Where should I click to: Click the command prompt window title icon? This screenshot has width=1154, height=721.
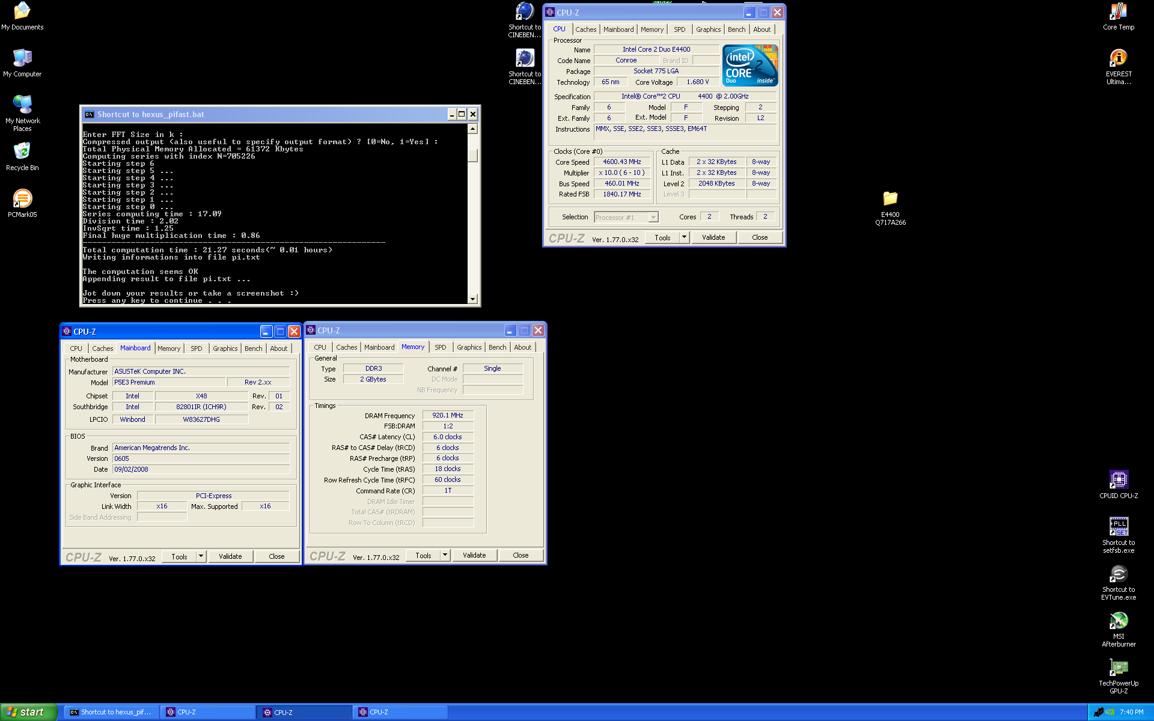click(x=89, y=114)
